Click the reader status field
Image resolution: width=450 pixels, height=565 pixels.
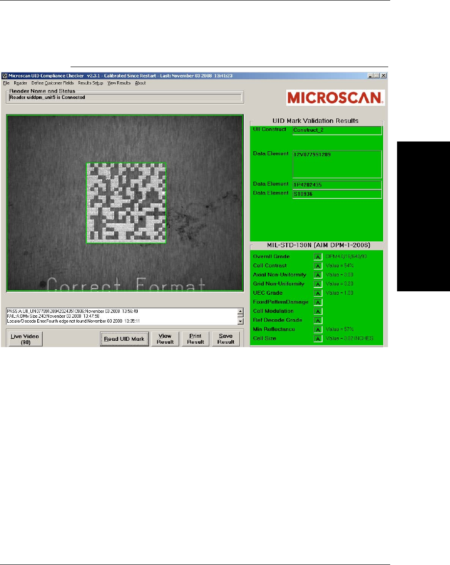(125, 97)
